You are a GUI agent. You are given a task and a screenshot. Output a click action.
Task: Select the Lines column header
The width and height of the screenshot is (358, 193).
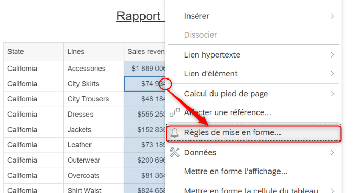94,52
